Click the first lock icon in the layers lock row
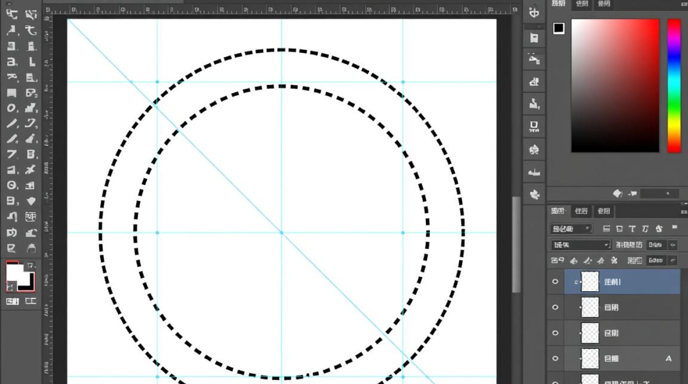Viewport: 688px width, 384px height. point(574,261)
